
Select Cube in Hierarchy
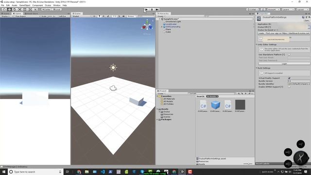[x=168, y=32]
